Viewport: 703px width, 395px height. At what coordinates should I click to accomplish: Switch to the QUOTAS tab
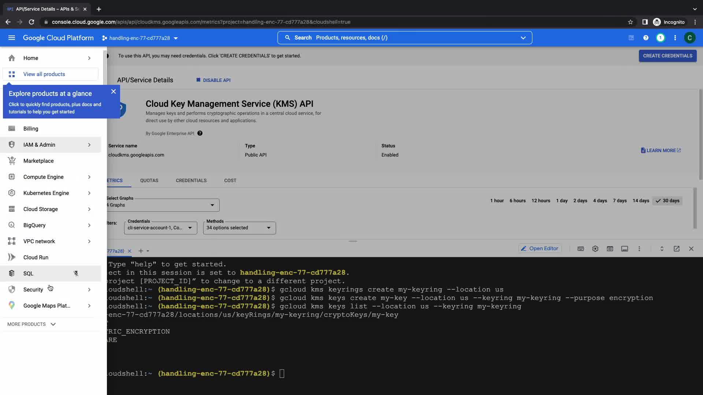click(149, 180)
